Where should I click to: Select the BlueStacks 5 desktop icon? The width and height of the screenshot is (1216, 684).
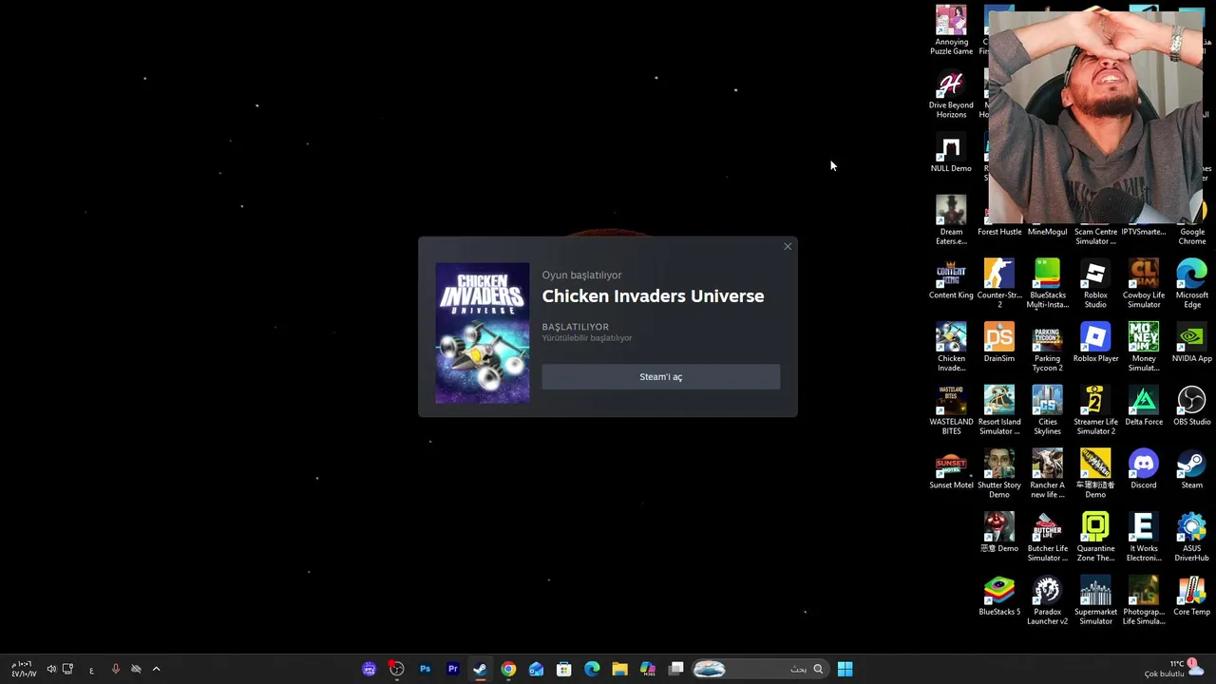(999, 597)
